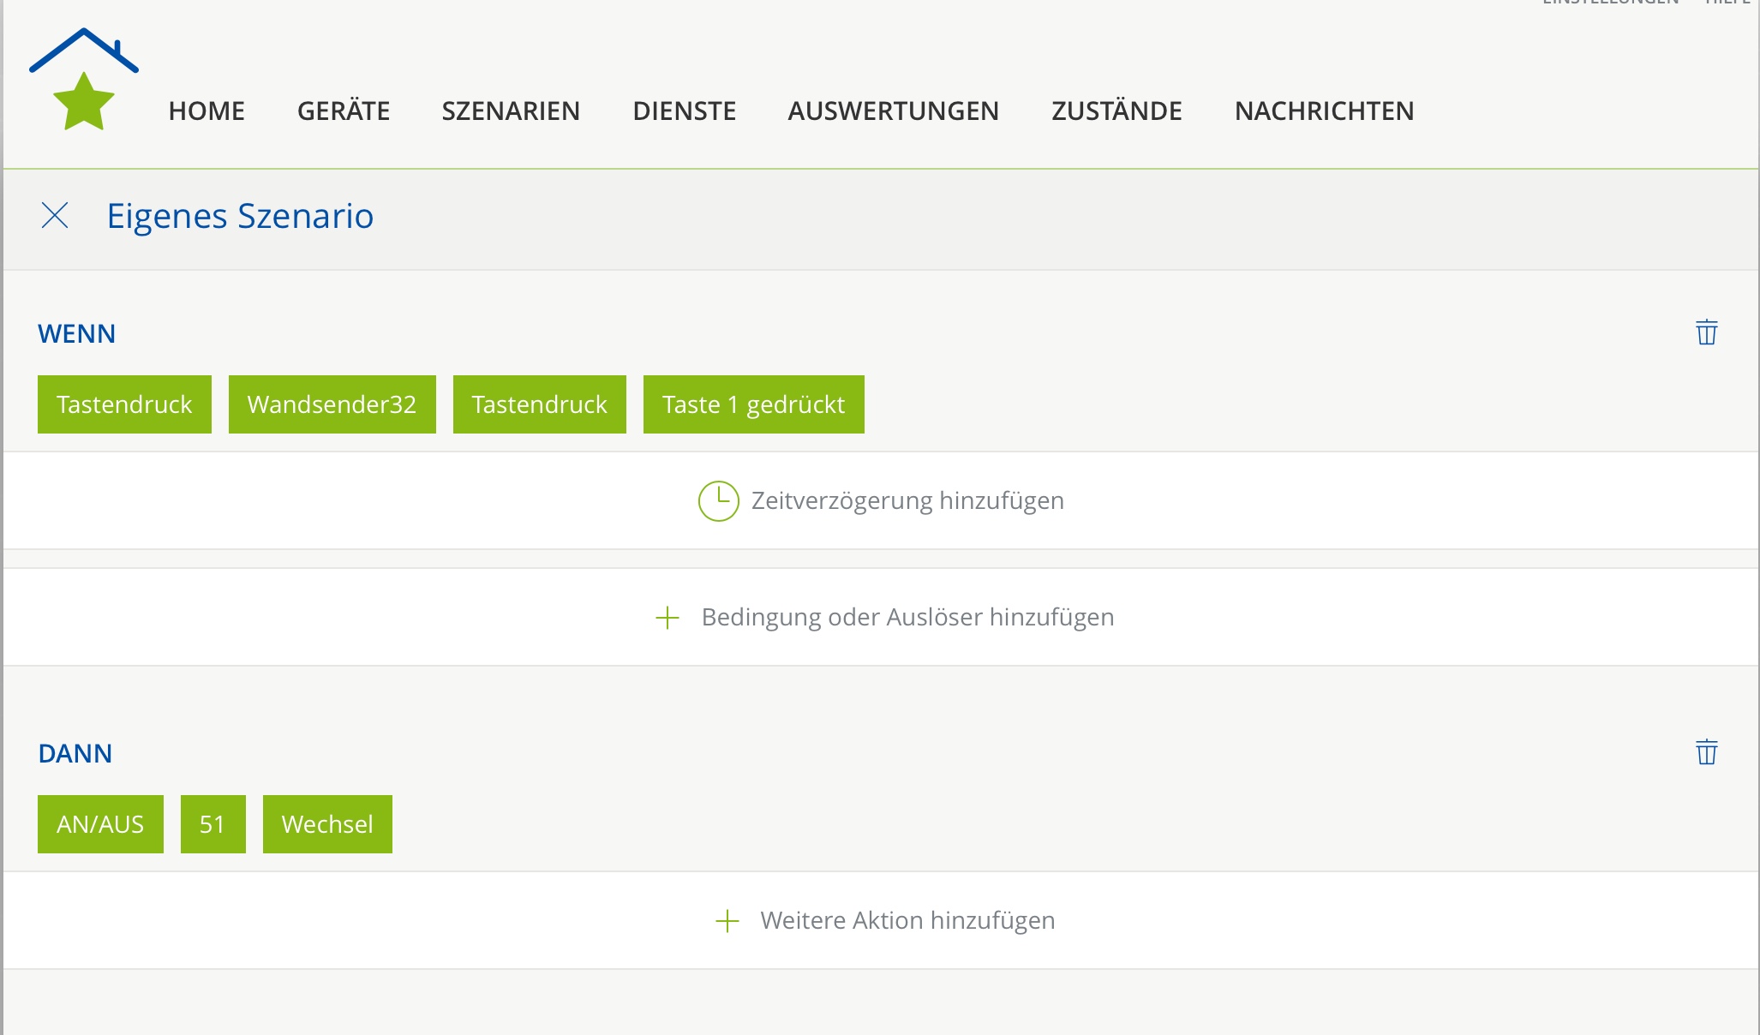This screenshot has width=1760, height=1035.
Task: Click the AN/AUS action type tag
Action: click(x=100, y=824)
